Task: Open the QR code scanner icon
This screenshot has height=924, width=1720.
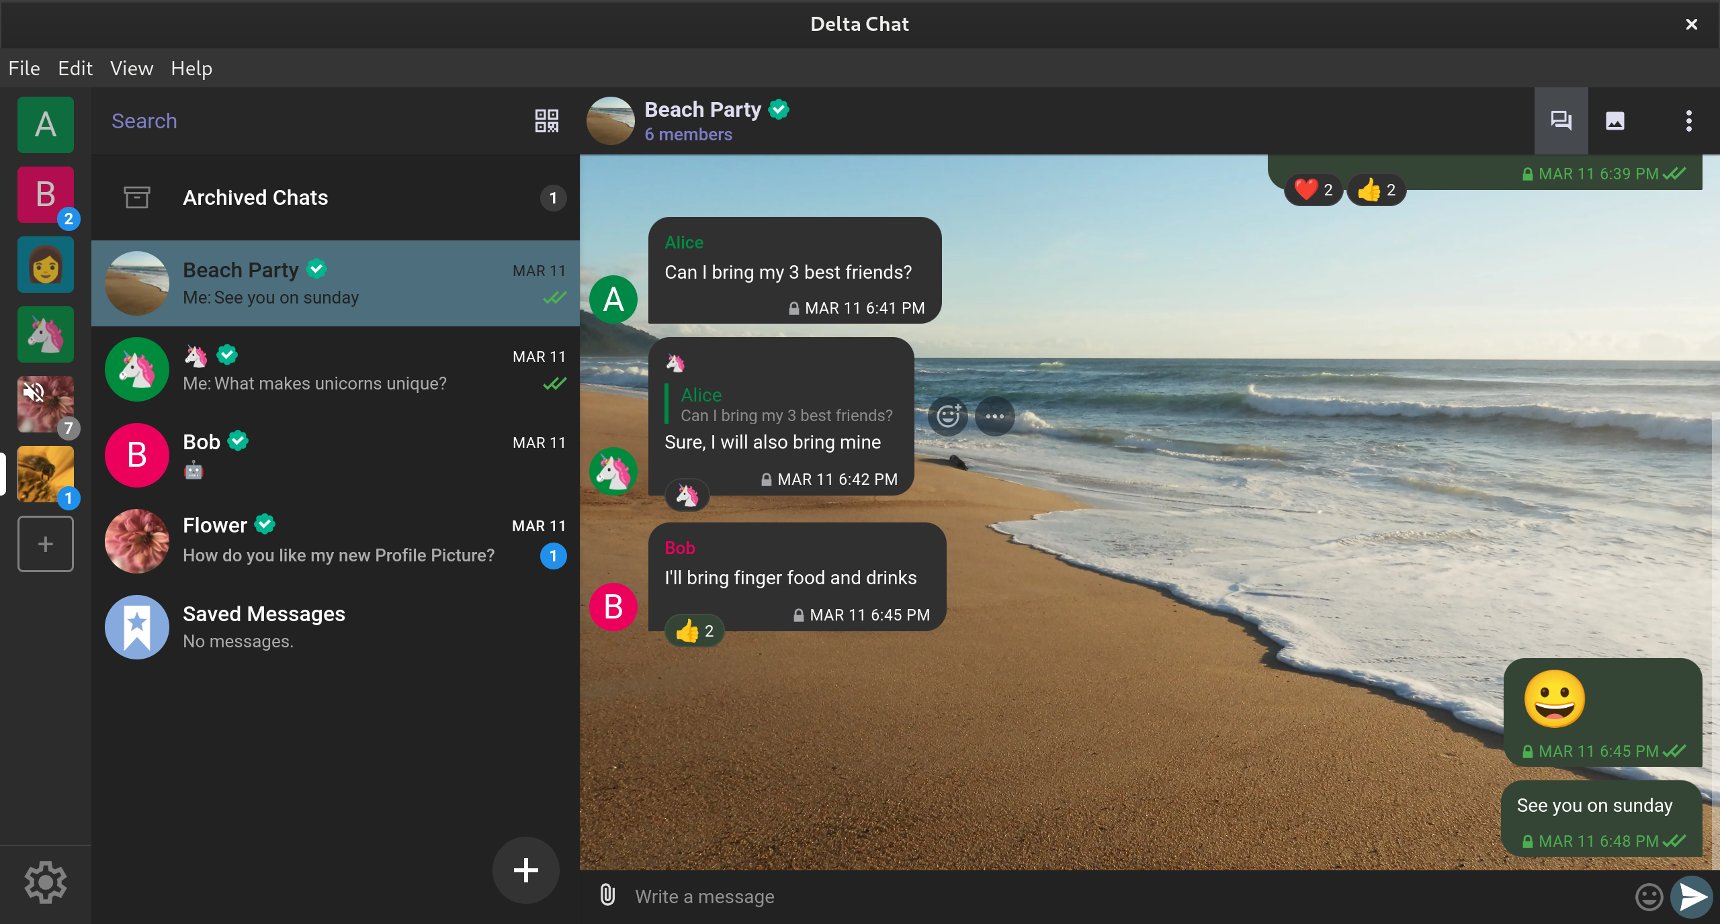Action: (x=546, y=121)
